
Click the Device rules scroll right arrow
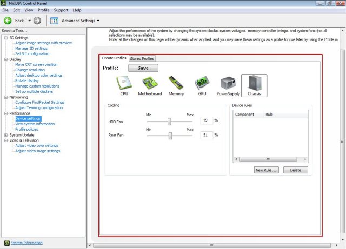click(x=305, y=159)
